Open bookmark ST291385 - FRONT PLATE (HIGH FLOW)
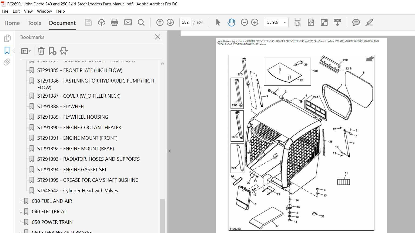Screen dimensions: 415x233 pos(80,70)
